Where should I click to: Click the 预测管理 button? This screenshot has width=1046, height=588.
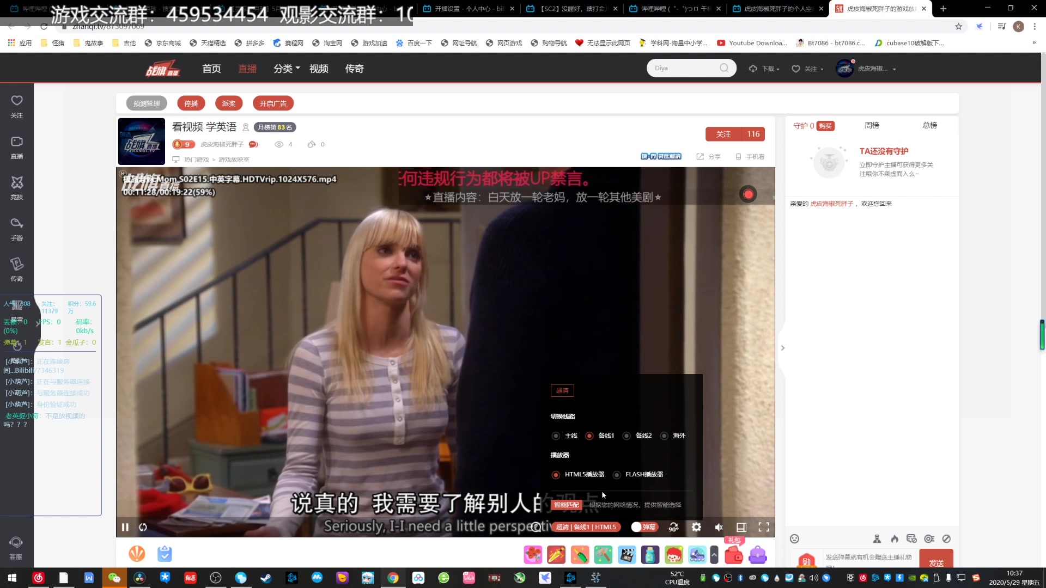147,103
